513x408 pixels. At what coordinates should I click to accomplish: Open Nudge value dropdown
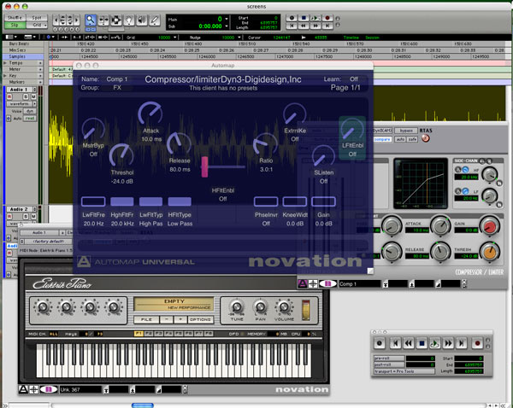(239, 38)
